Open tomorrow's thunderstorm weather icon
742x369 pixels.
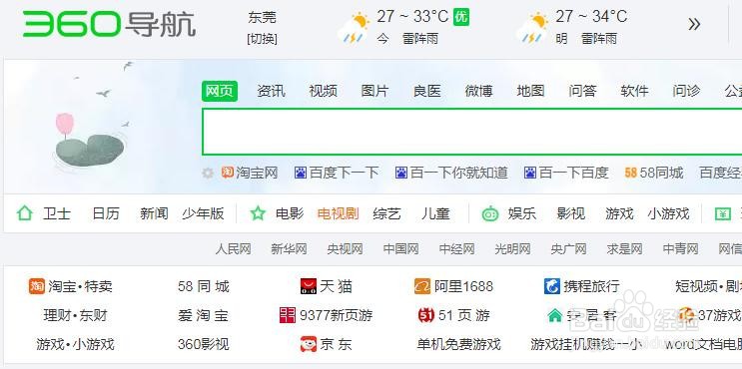click(532, 28)
